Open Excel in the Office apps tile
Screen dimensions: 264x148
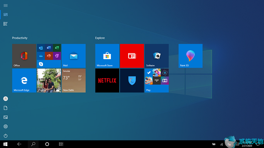click(x=57, y=48)
